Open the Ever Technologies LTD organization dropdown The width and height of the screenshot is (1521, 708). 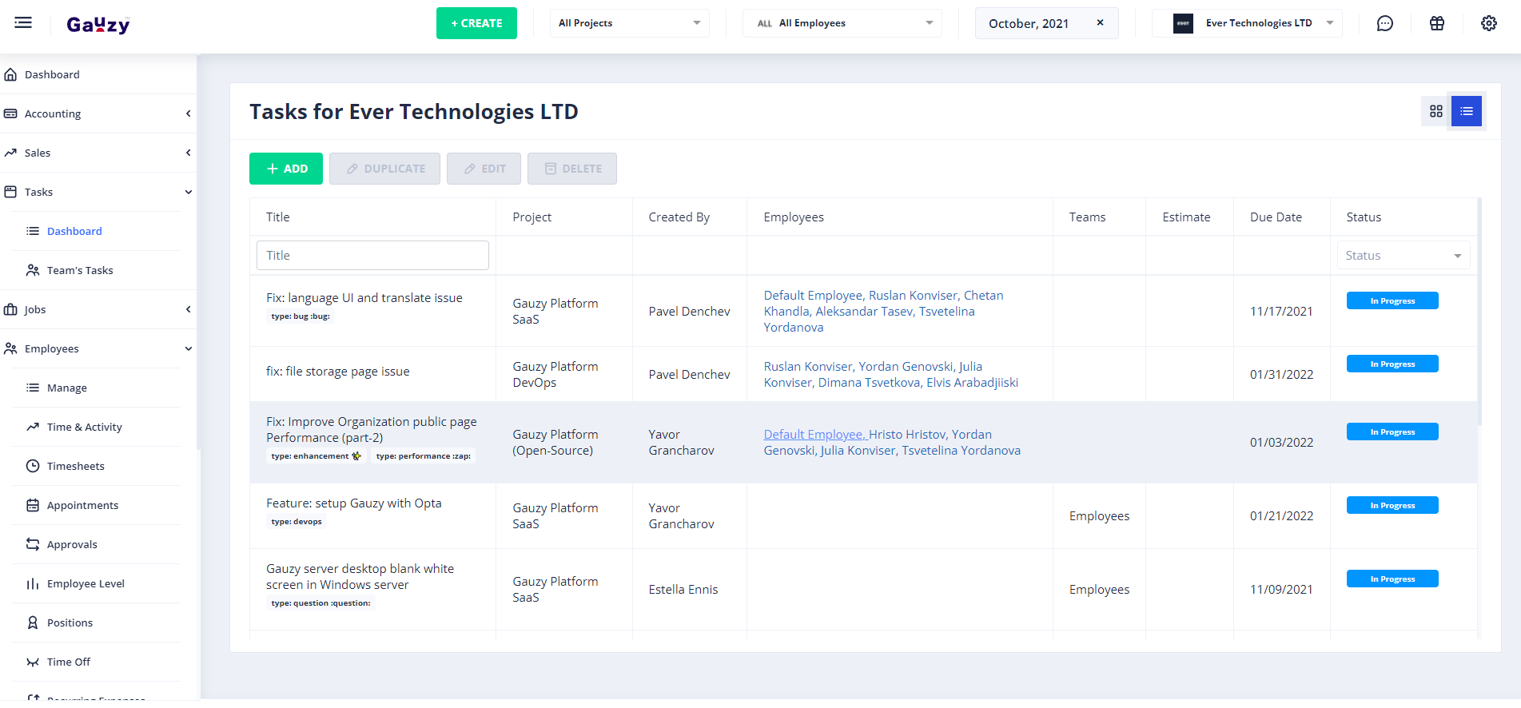click(1247, 23)
